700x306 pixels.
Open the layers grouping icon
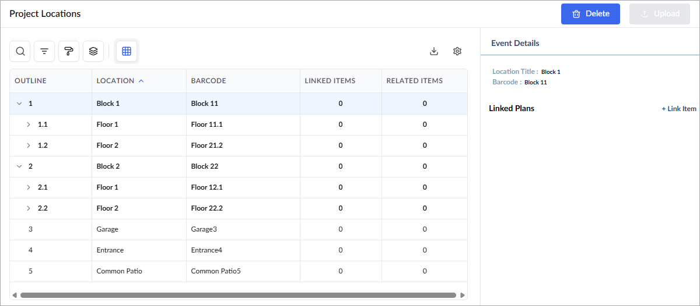[x=93, y=51]
